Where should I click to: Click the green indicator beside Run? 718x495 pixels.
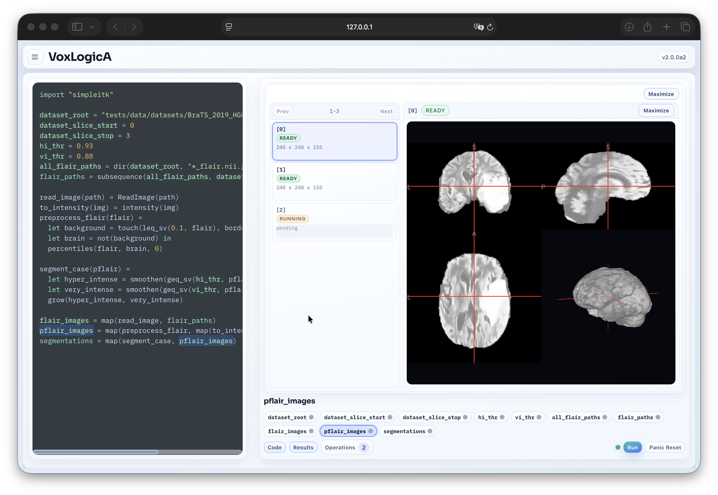[617, 447]
